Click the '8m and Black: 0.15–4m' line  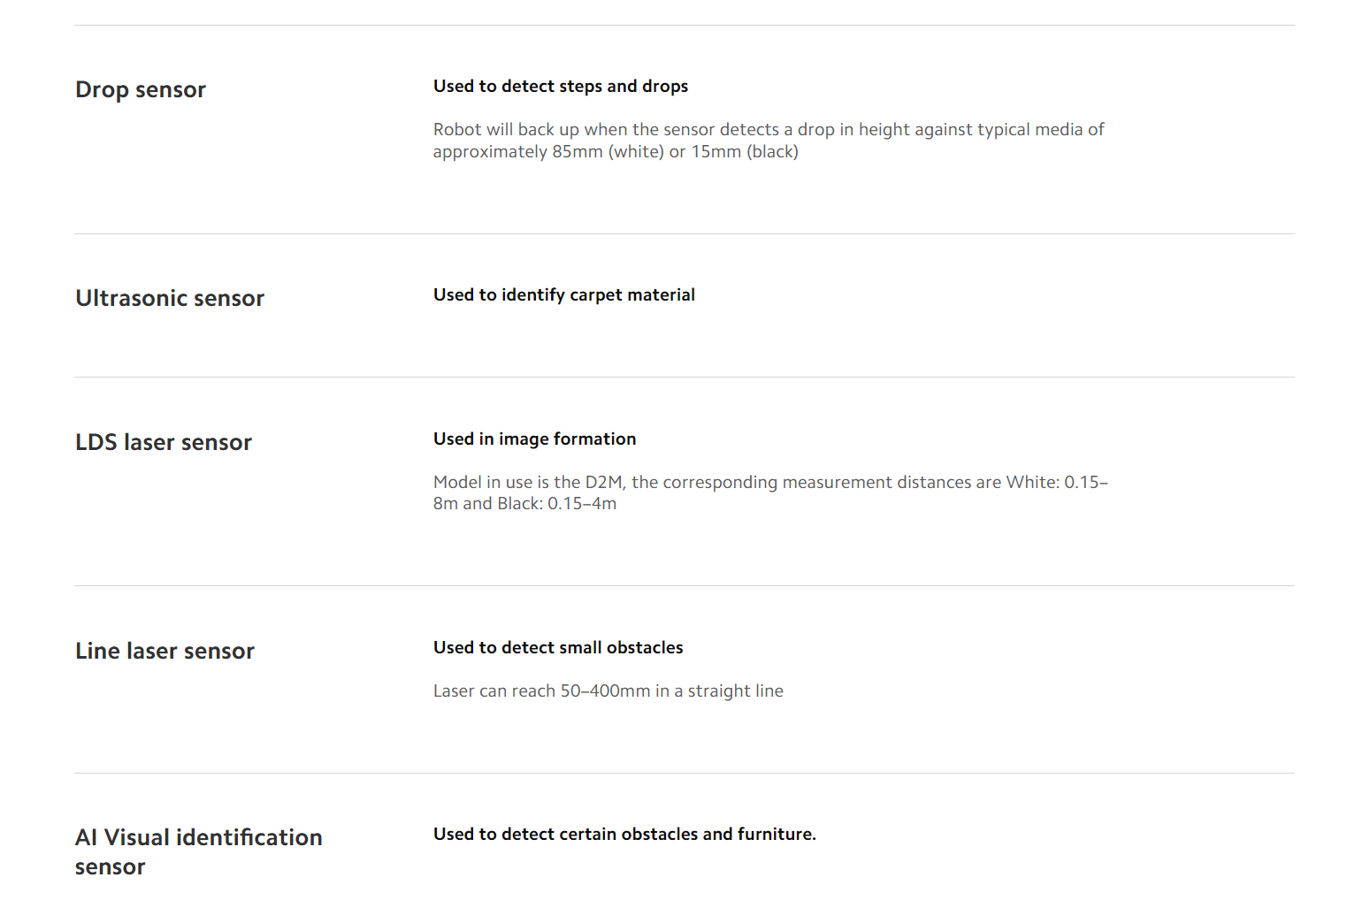[x=524, y=503]
